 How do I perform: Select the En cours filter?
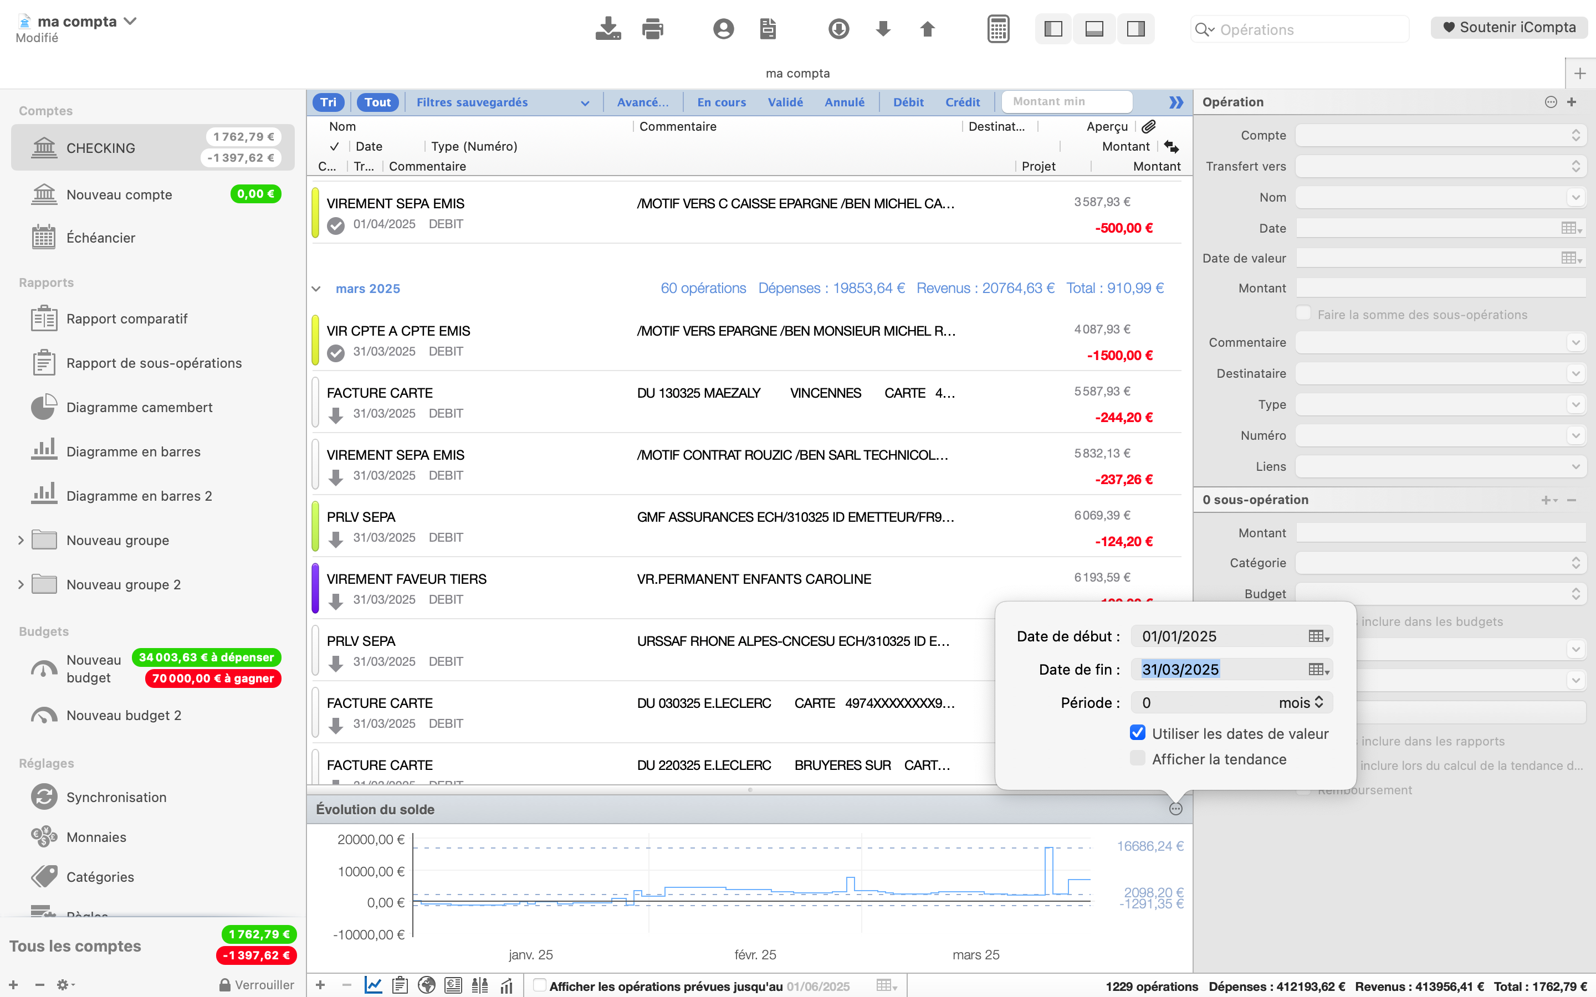(722, 102)
